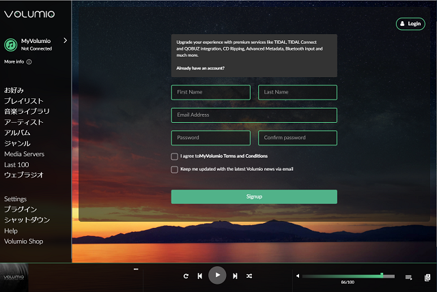437x292 pixels.
Task: Click the MyVolumio green music icon
Action: click(x=11, y=45)
